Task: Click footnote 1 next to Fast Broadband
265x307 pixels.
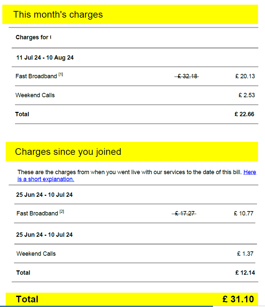Action: coord(61,75)
